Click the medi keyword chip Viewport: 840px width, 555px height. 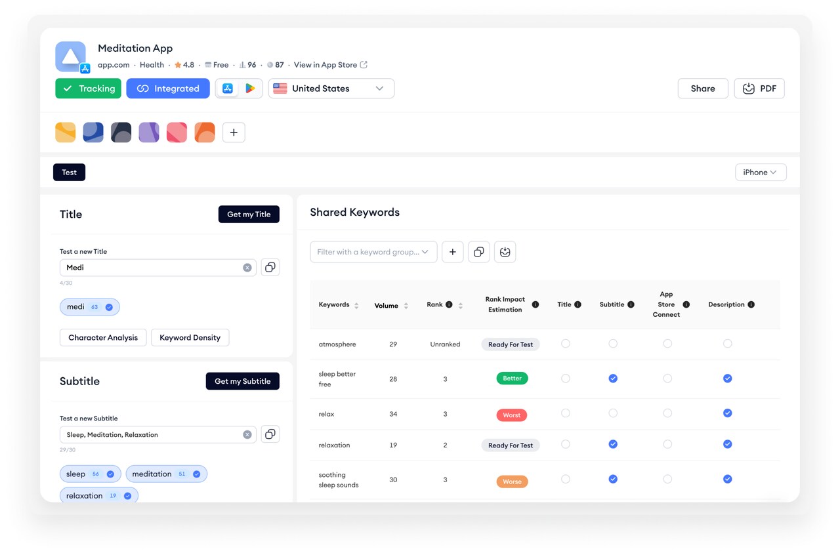click(x=90, y=307)
